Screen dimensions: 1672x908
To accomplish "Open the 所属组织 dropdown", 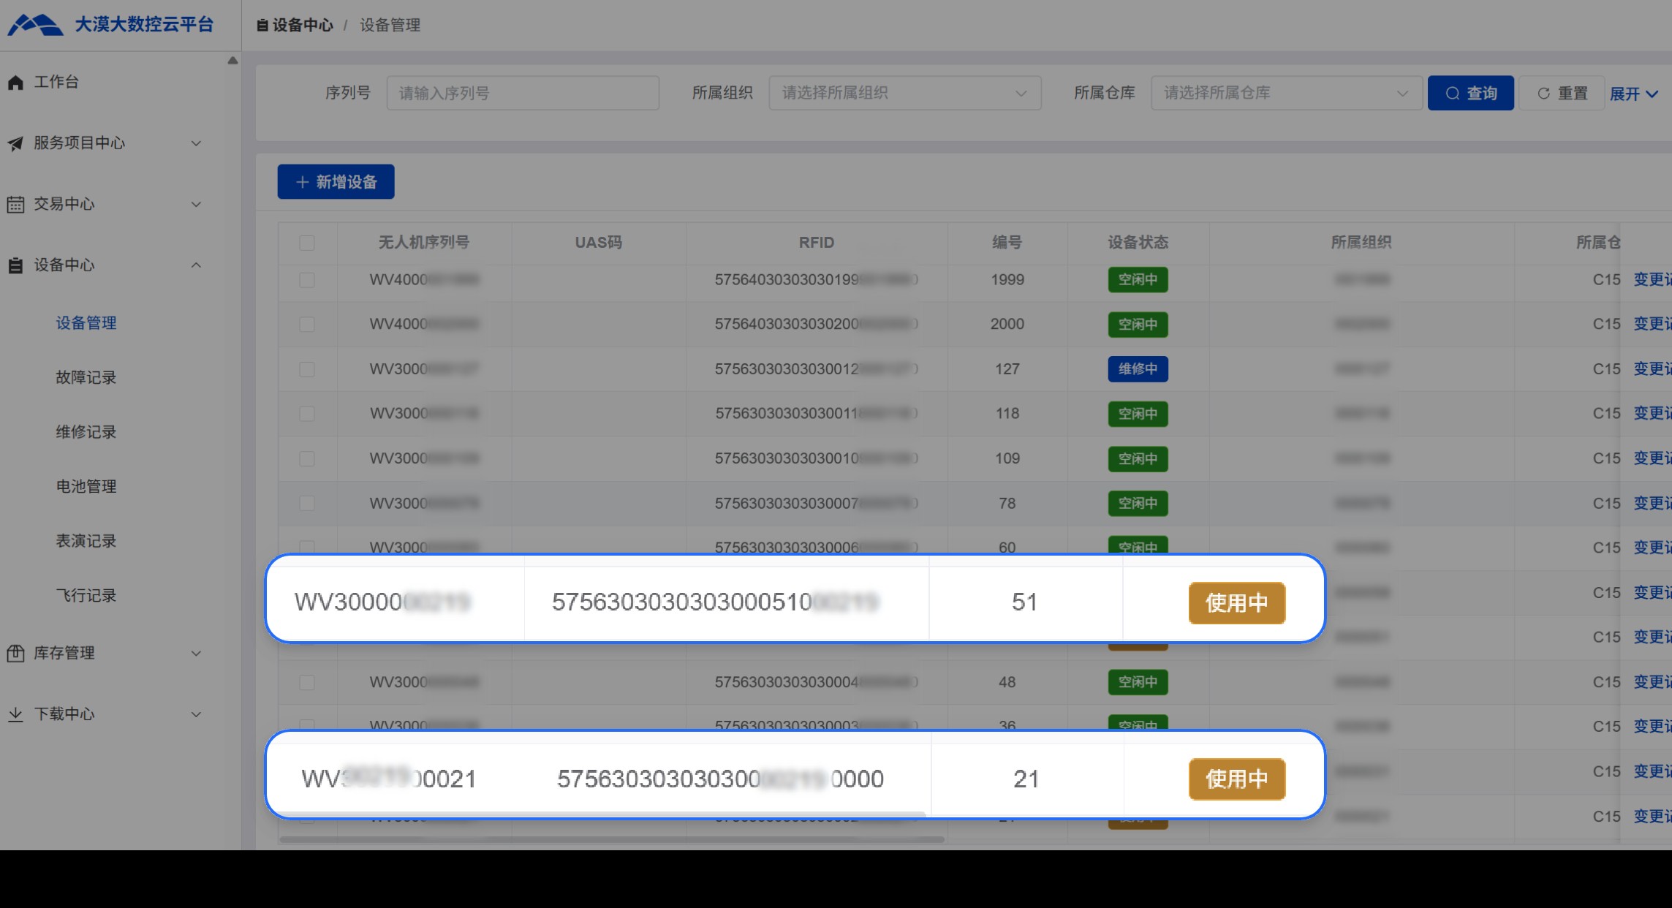I will [x=904, y=93].
